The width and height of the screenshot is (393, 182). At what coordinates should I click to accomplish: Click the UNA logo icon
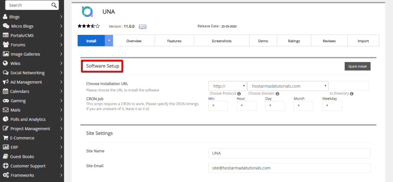click(87, 12)
